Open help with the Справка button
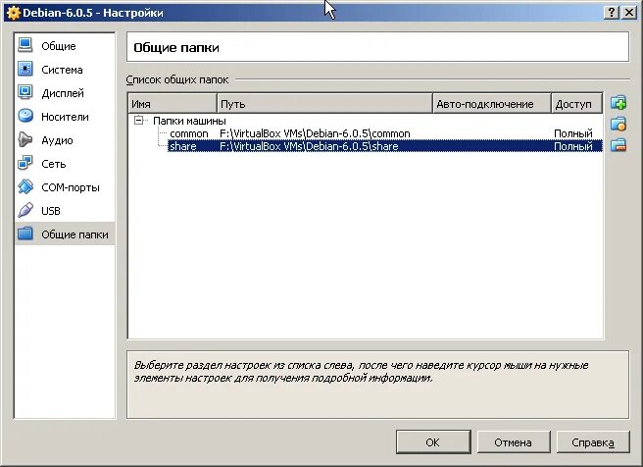The image size is (643, 467). click(x=593, y=441)
